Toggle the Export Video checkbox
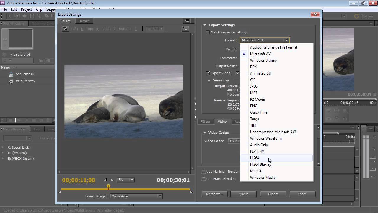378x213 pixels. [208, 73]
